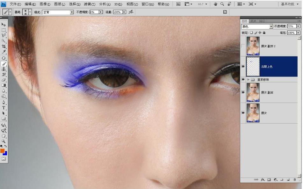
Task: Launch Adobe Bridge from application bar
Action: 178,4
